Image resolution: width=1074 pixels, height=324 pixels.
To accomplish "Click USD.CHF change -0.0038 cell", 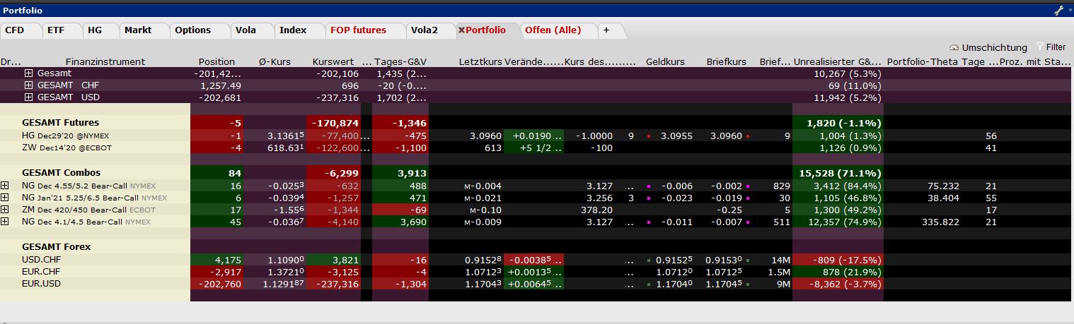I will click(533, 260).
